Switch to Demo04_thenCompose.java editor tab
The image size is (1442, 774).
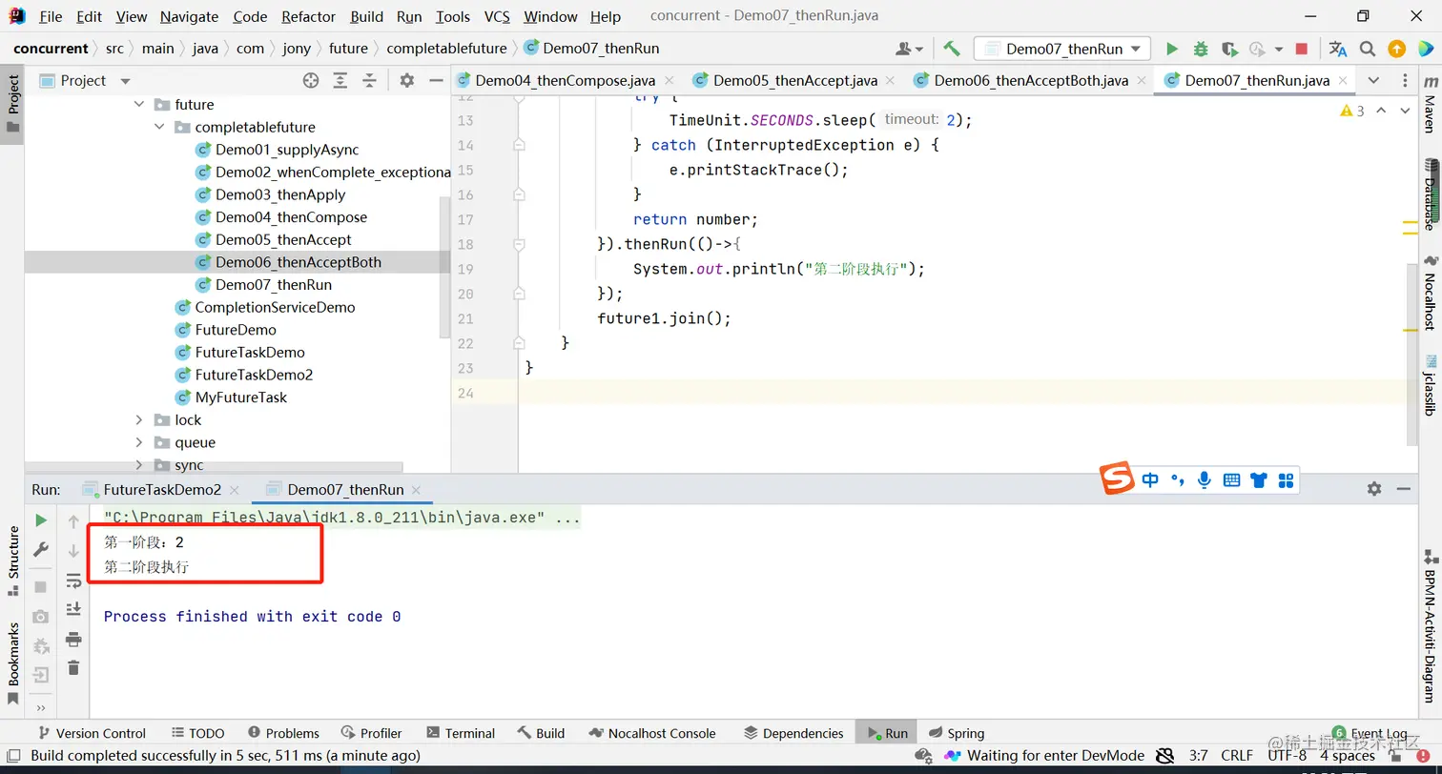tap(565, 81)
